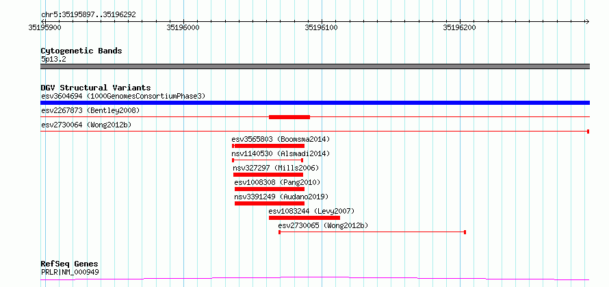
Task: Select the nsv327297 (Mills2006) label
Action: 276,168
